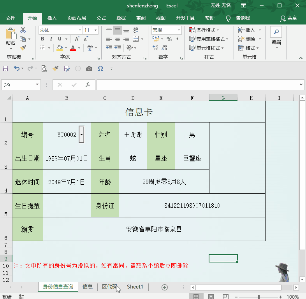The width and height of the screenshot is (306, 299).
Task: Click the fx insert function button
Action: tap(88, 85)
